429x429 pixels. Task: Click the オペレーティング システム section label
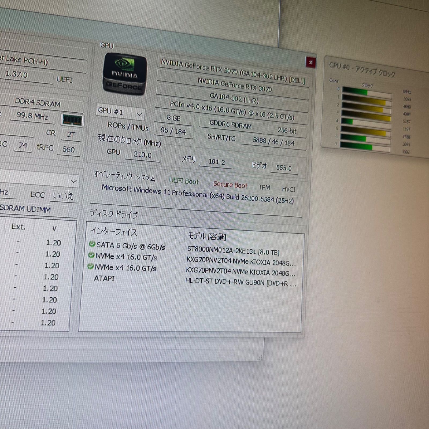124,176
